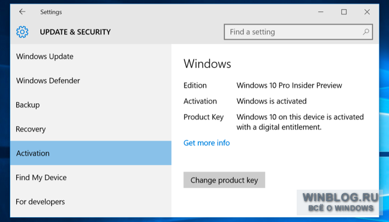Go to Recovery settings
This screenshot has width=389, height=222.
pyautogui.click(x=91, y=129)
